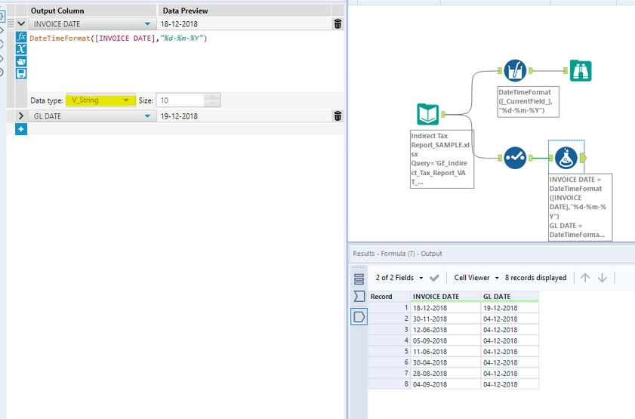The image size is (635, 419).
Task: Delete the GL DATE expression row
Action: pyautogui.click(x=338, y=116)
